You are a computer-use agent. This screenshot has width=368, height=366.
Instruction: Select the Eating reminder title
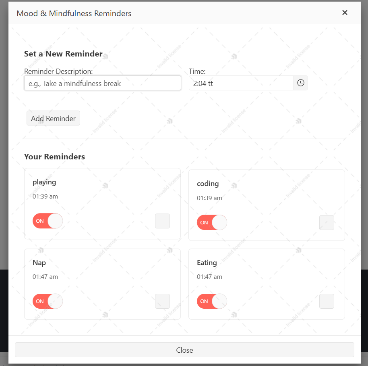click(207, 263)
